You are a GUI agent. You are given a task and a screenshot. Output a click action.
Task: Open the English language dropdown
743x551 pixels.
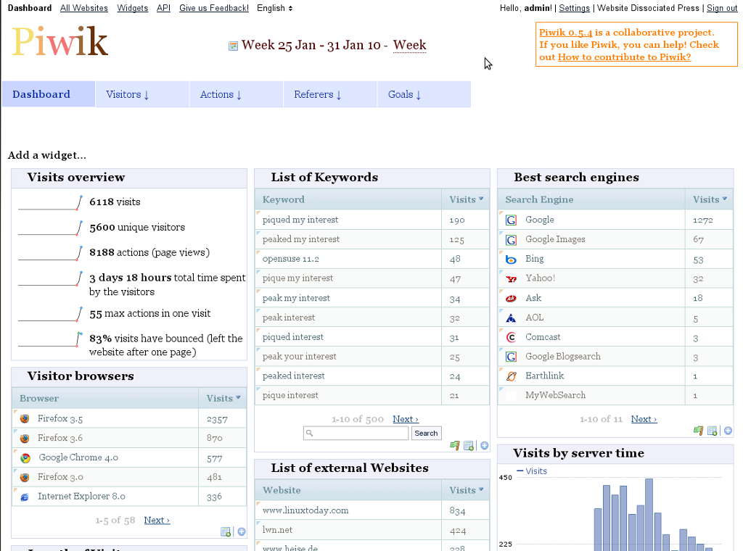[x=274, y=8]
